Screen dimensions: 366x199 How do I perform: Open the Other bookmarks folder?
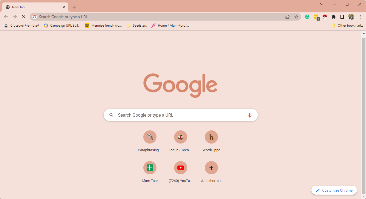[x=347, y=26]
